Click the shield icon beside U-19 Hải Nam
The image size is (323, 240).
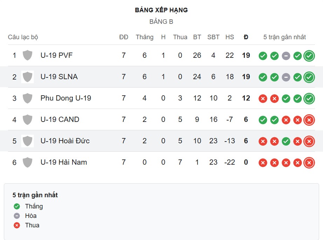[x=27, y=162]
